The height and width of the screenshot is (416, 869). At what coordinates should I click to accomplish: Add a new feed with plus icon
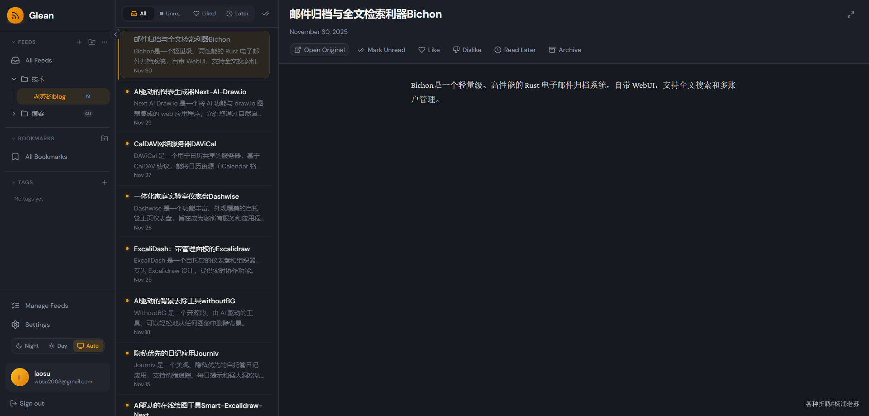[x=79, y=42]
